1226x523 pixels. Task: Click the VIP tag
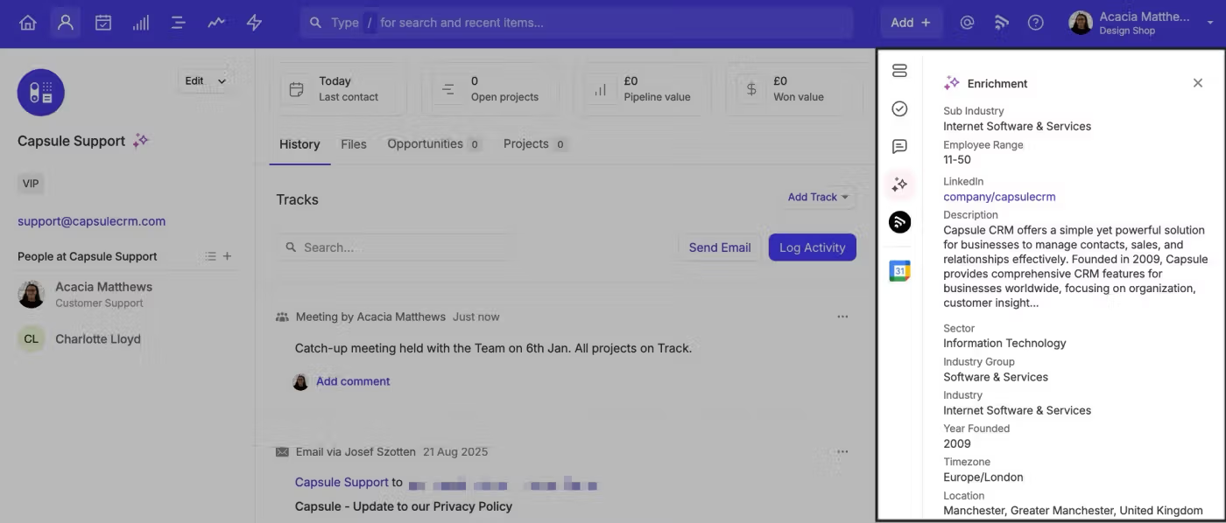click(31, 184)
